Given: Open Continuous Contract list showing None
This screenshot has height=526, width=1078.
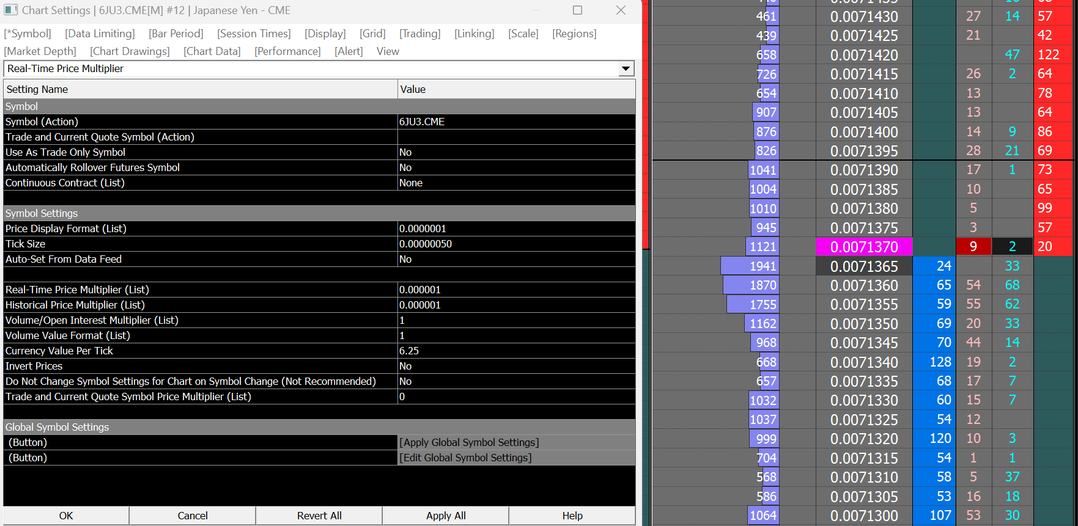Looking at the screenshot, I should click(x=516, y=183).
